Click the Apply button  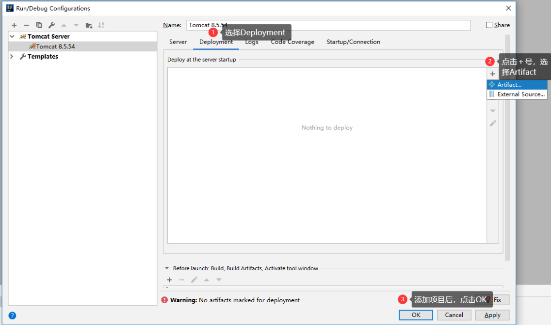[492, 315]
